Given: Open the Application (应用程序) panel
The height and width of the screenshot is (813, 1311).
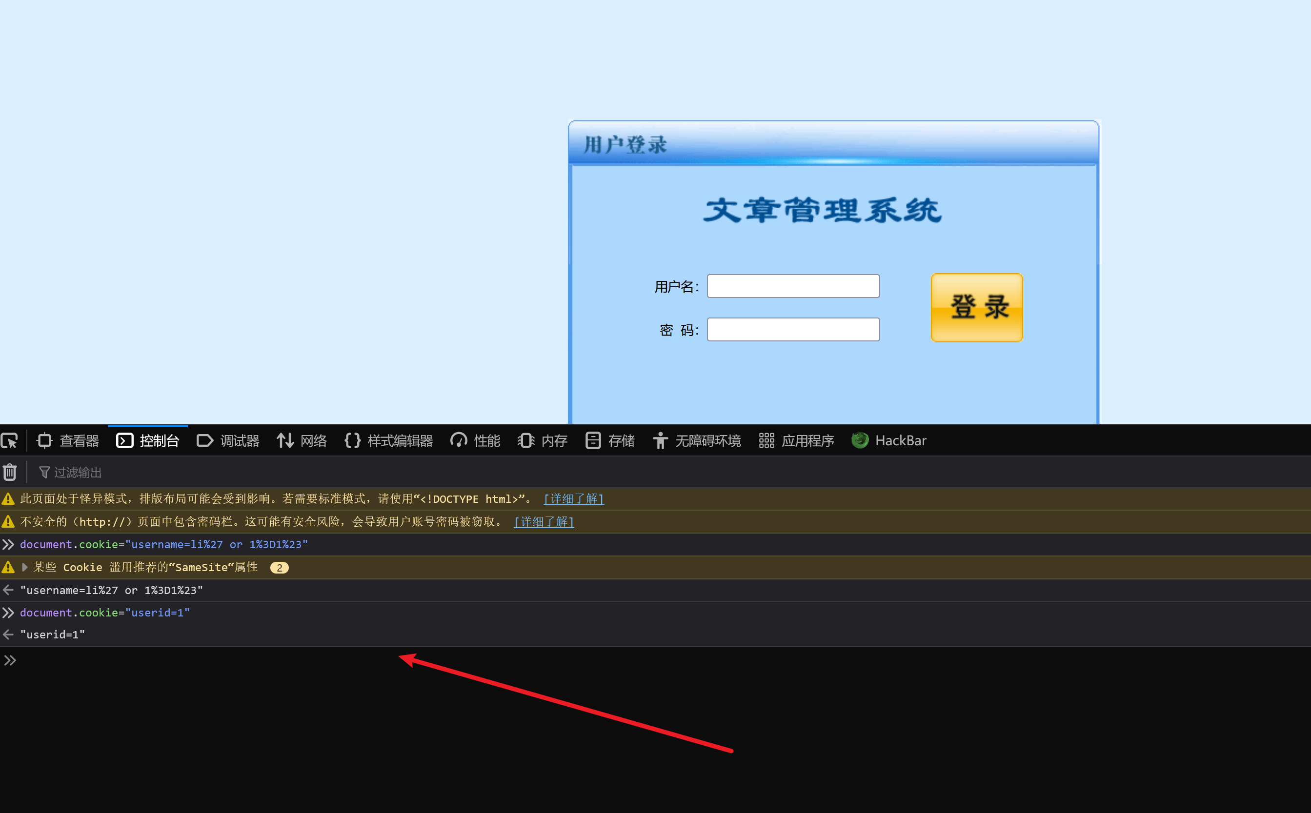Looking at the screenshot, I should tap(797, 441).
